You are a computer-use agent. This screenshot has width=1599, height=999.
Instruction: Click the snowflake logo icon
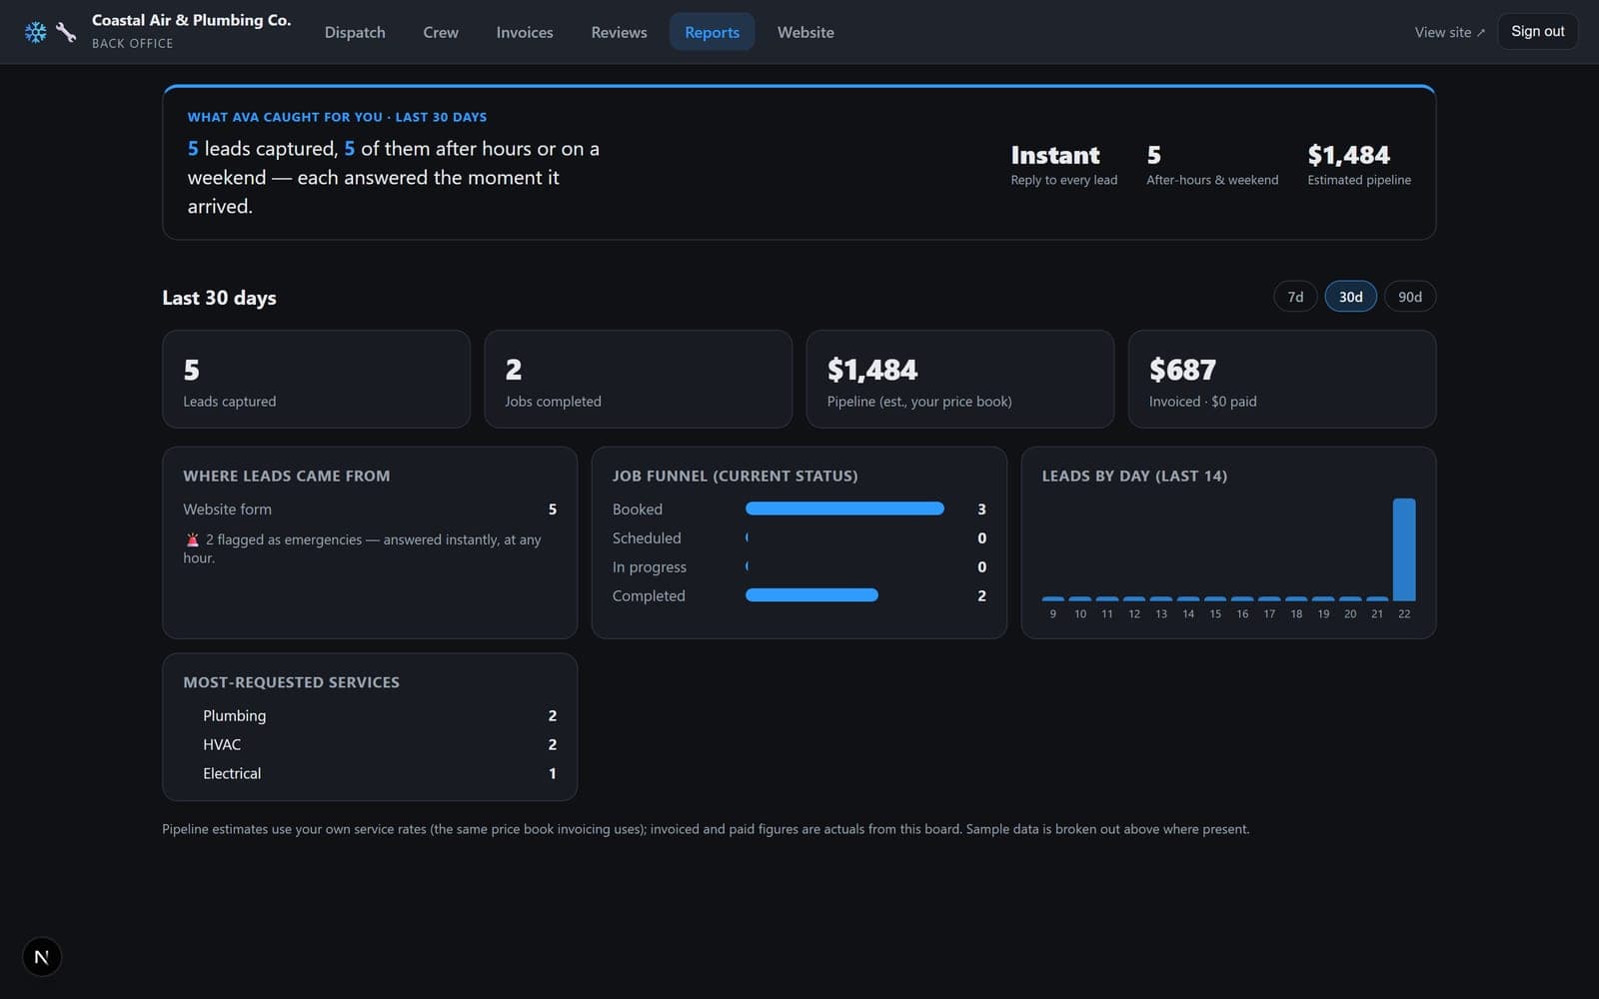[36, 32]
